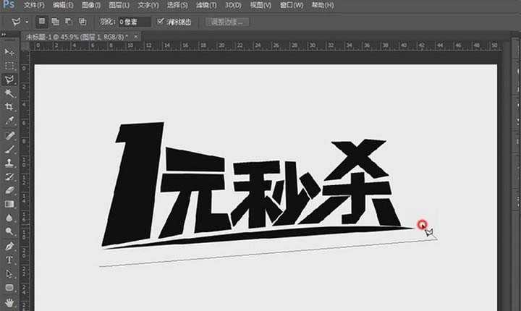The width and height of the screenshot is (521, 311).
Task: Toggle the 消除锯齿 anti-alias checkbox
Action: pos(161,22)
